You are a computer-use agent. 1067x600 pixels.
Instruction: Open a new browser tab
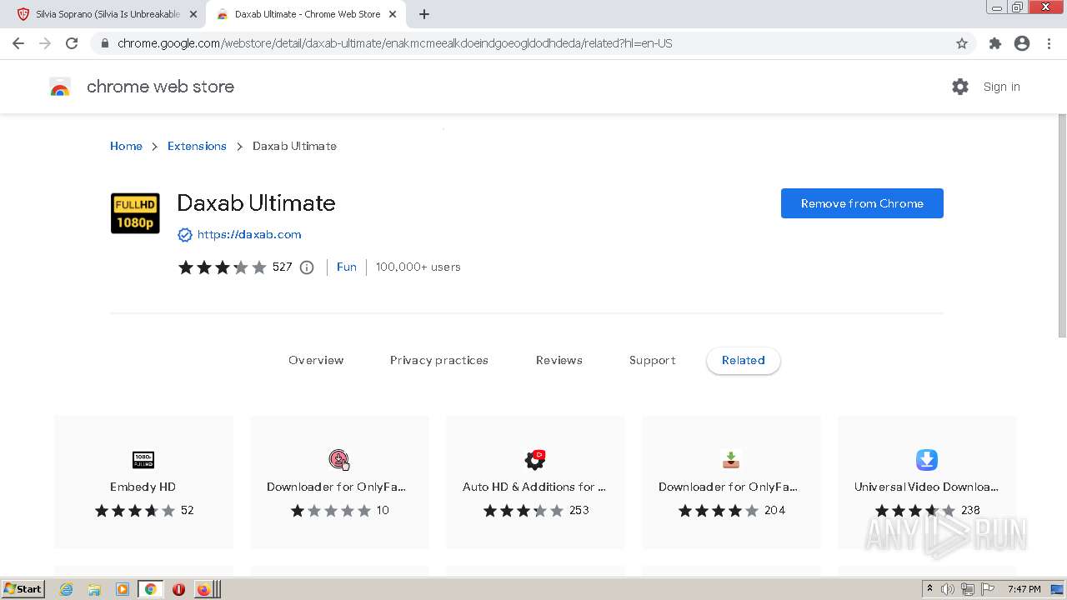(424, 14)
